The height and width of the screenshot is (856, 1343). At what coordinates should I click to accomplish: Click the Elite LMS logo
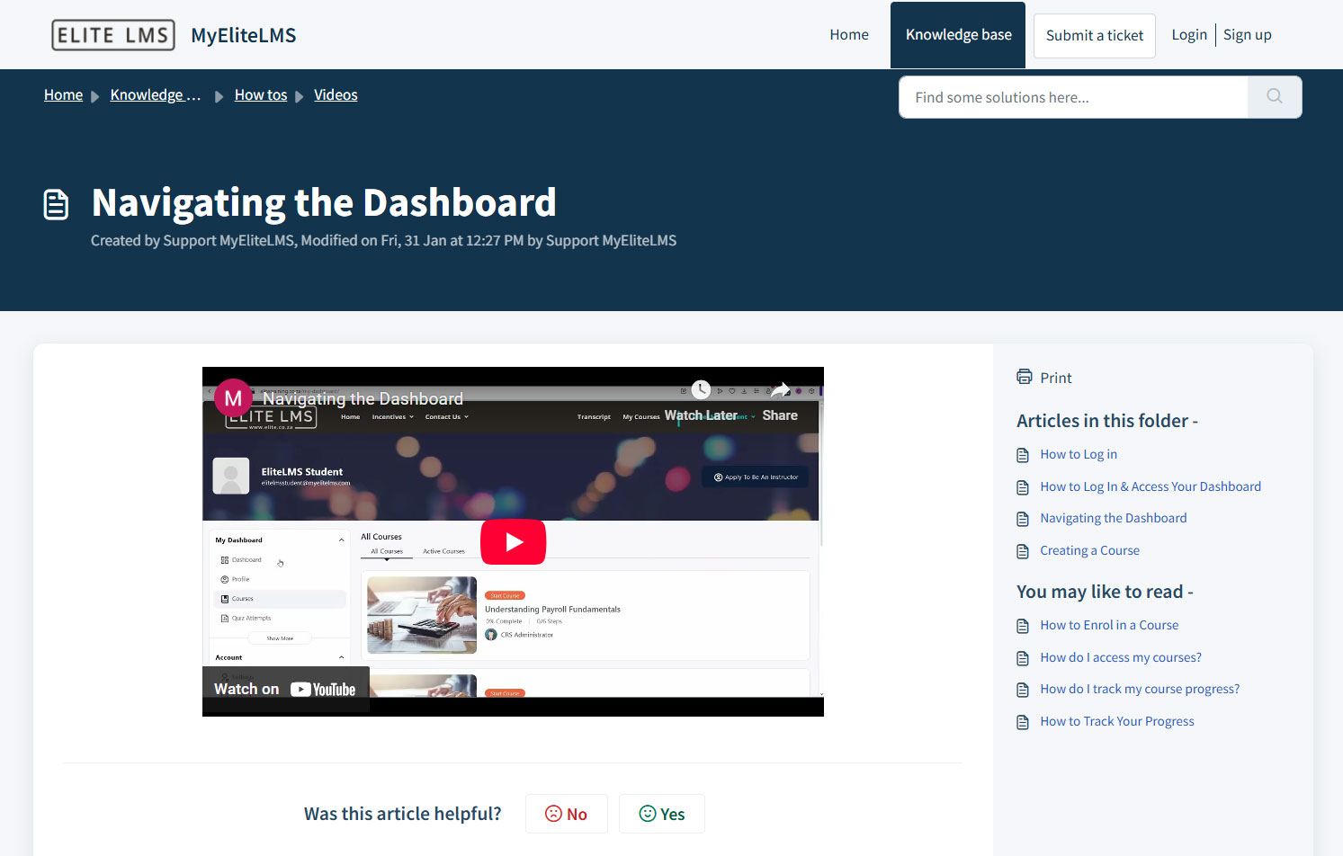pyautogui.click(x=113, y=35)
